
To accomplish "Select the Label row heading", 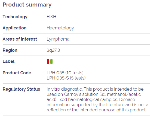I will coord(8,61).
